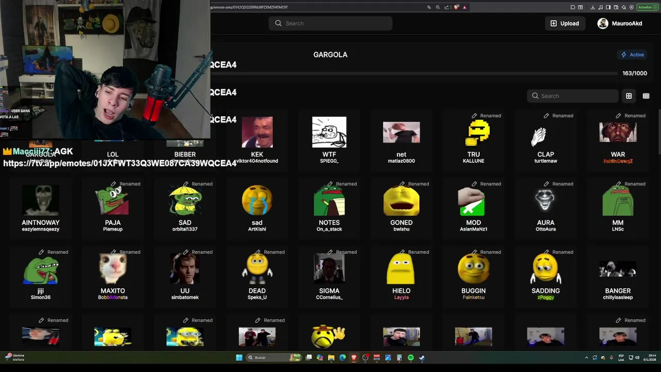Open the MOD emote thumbnail

(471, 202)
